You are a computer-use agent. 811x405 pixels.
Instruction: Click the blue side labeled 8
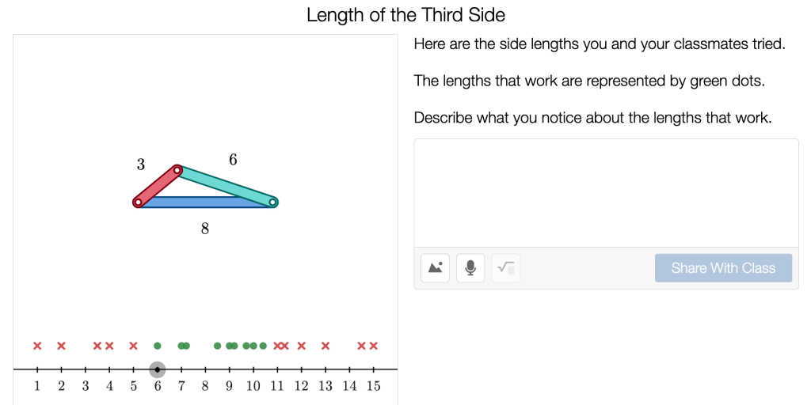pos(205,202)
